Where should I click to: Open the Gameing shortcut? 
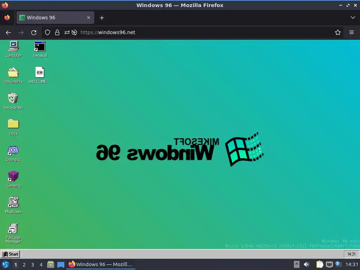pyautogui.click(x=13, y=179)
